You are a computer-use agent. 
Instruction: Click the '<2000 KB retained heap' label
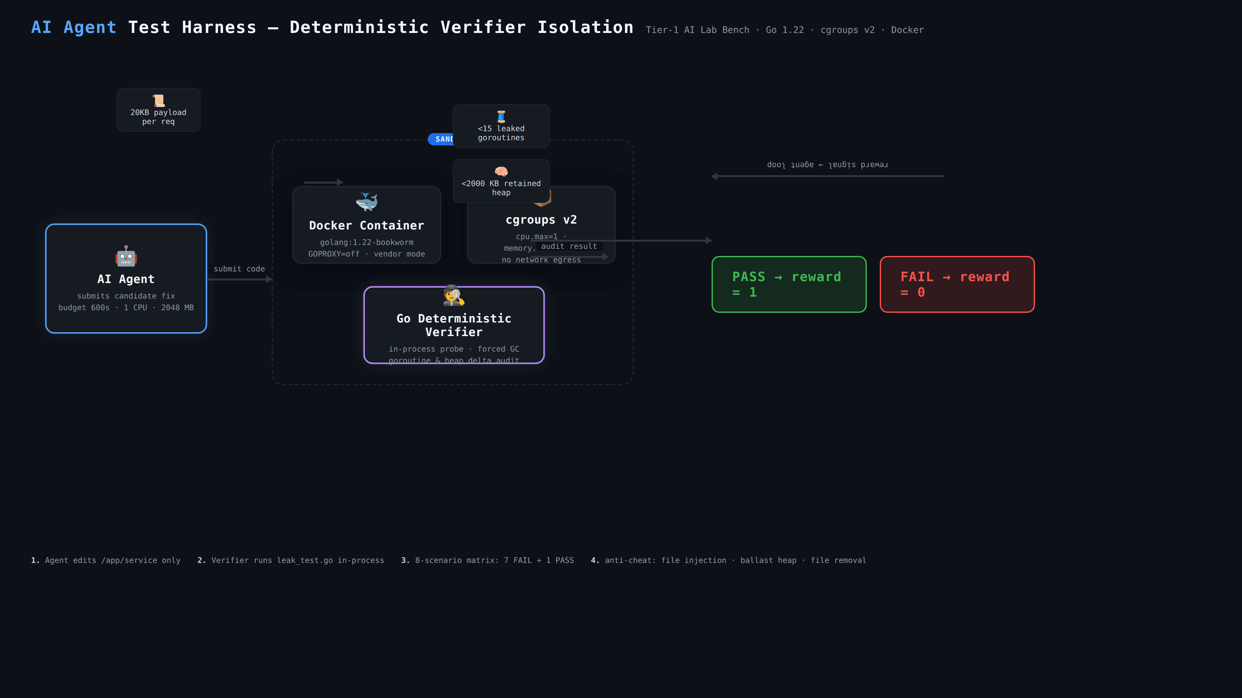click(501, 188)
